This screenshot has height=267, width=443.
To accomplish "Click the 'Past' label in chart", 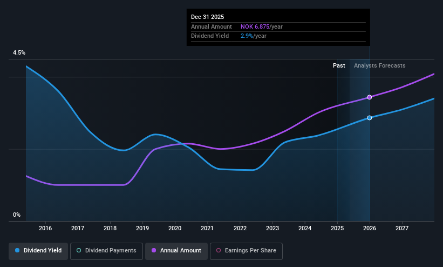I will [339, 65].
